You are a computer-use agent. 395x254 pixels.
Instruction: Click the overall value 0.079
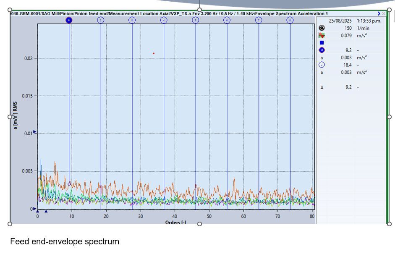(x=346, y=36)
